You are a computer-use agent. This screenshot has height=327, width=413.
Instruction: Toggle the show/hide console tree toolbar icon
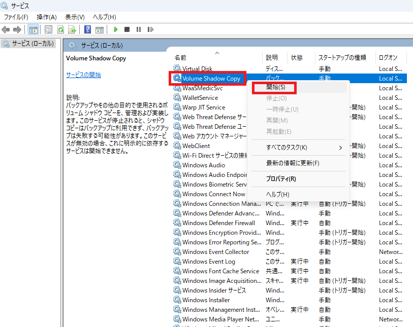tap(34, 29)
